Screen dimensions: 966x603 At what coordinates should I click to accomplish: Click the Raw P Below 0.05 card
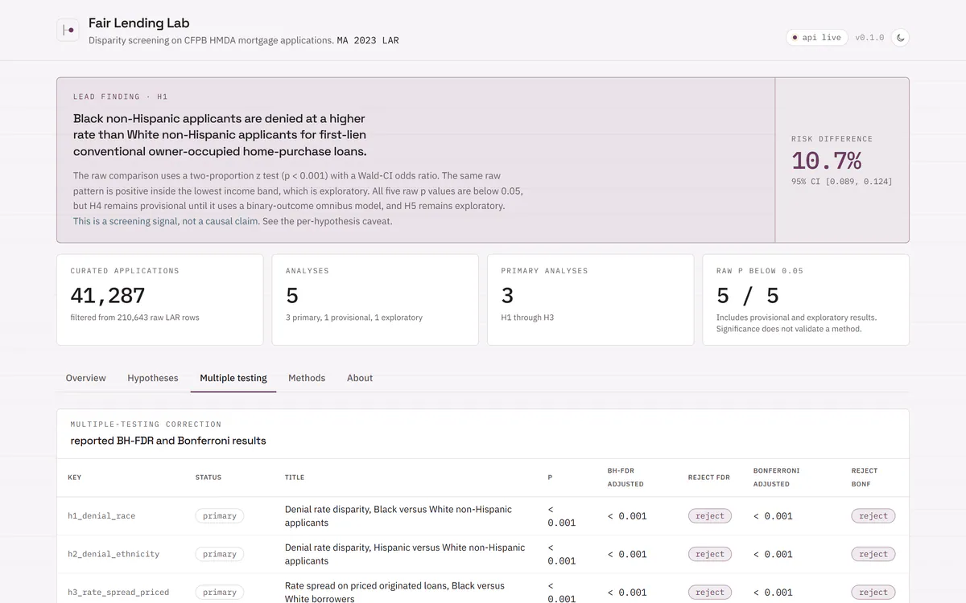(x=806, y=300)
